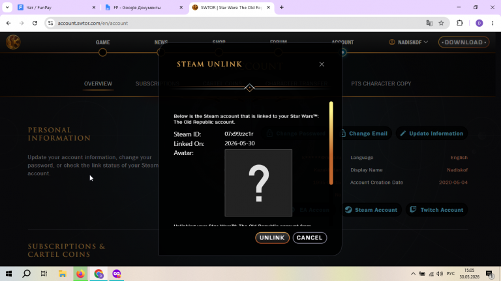Close the SWTOR tab
This screenshot has height=281, width=501.
tap(268, 7)
